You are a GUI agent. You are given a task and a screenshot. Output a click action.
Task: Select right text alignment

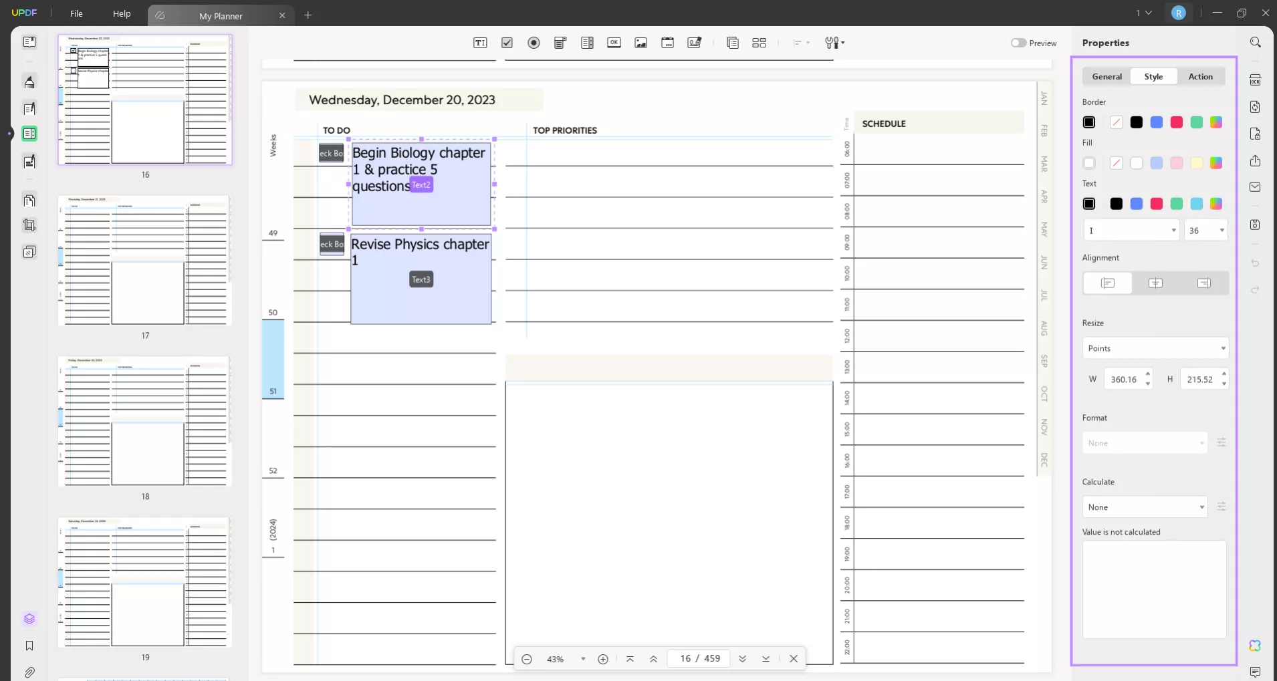[1203, 283]
